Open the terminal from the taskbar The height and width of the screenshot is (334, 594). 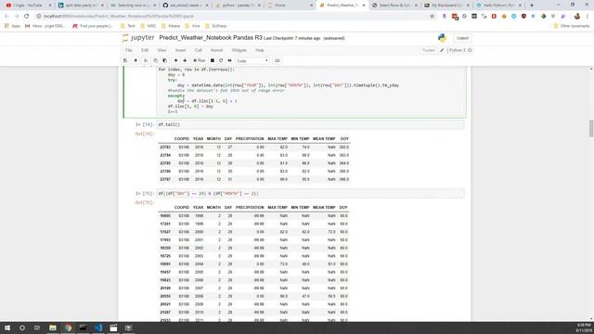point(83,328)
